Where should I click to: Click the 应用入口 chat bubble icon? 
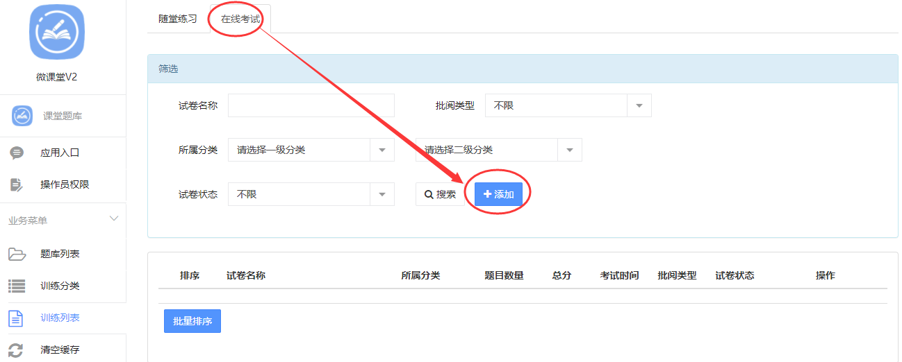tap(17, 153)
